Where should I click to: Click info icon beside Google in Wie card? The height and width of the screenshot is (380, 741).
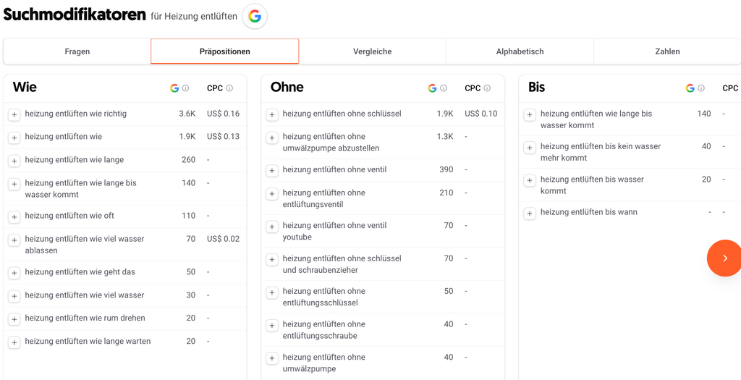point(186,88)
